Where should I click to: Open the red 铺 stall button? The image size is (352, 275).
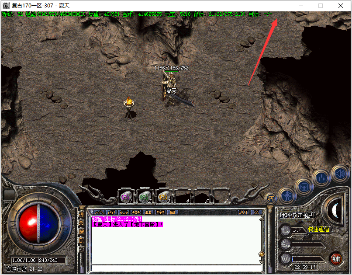[x=336, y=259]
